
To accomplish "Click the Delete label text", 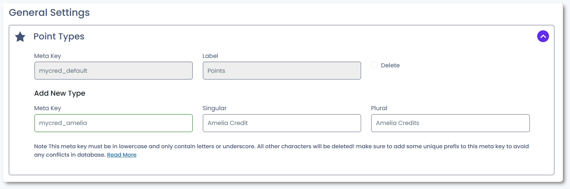I will tap(390, 65).
